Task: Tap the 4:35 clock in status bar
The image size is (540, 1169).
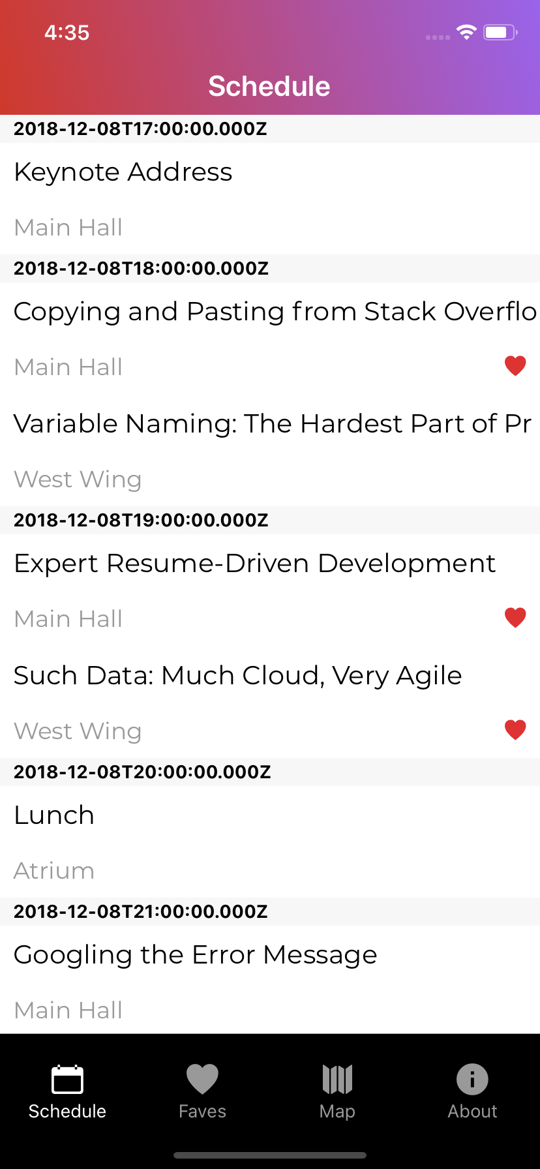Action: (x=67, y=32)
